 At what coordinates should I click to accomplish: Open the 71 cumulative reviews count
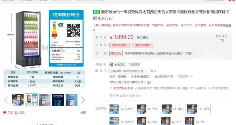(x=222, y=40)
